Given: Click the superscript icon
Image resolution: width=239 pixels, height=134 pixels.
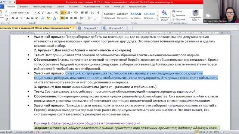Looking at the screenshot, I should (37, 18).
